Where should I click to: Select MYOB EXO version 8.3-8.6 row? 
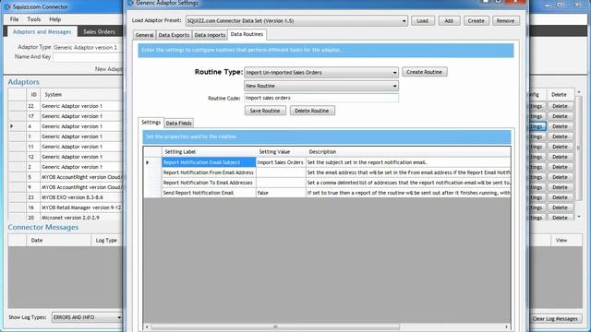click(66, 197)
